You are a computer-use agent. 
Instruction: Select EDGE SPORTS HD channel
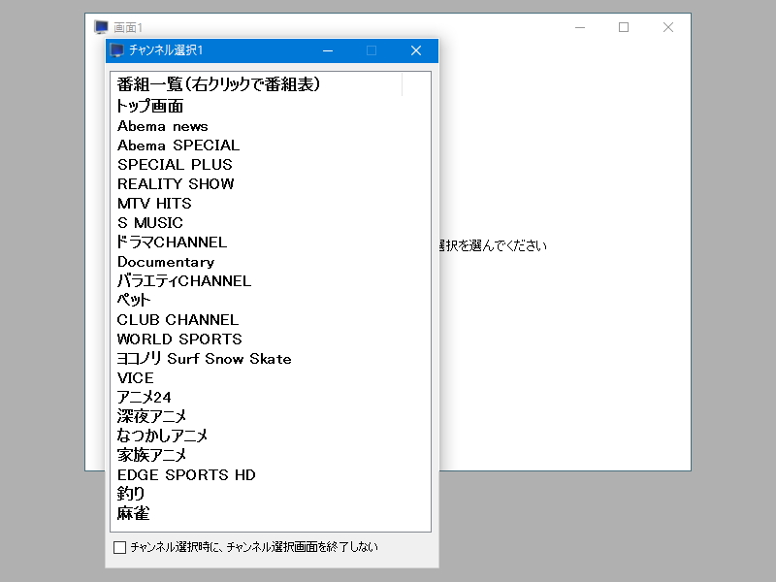point(186,474)
